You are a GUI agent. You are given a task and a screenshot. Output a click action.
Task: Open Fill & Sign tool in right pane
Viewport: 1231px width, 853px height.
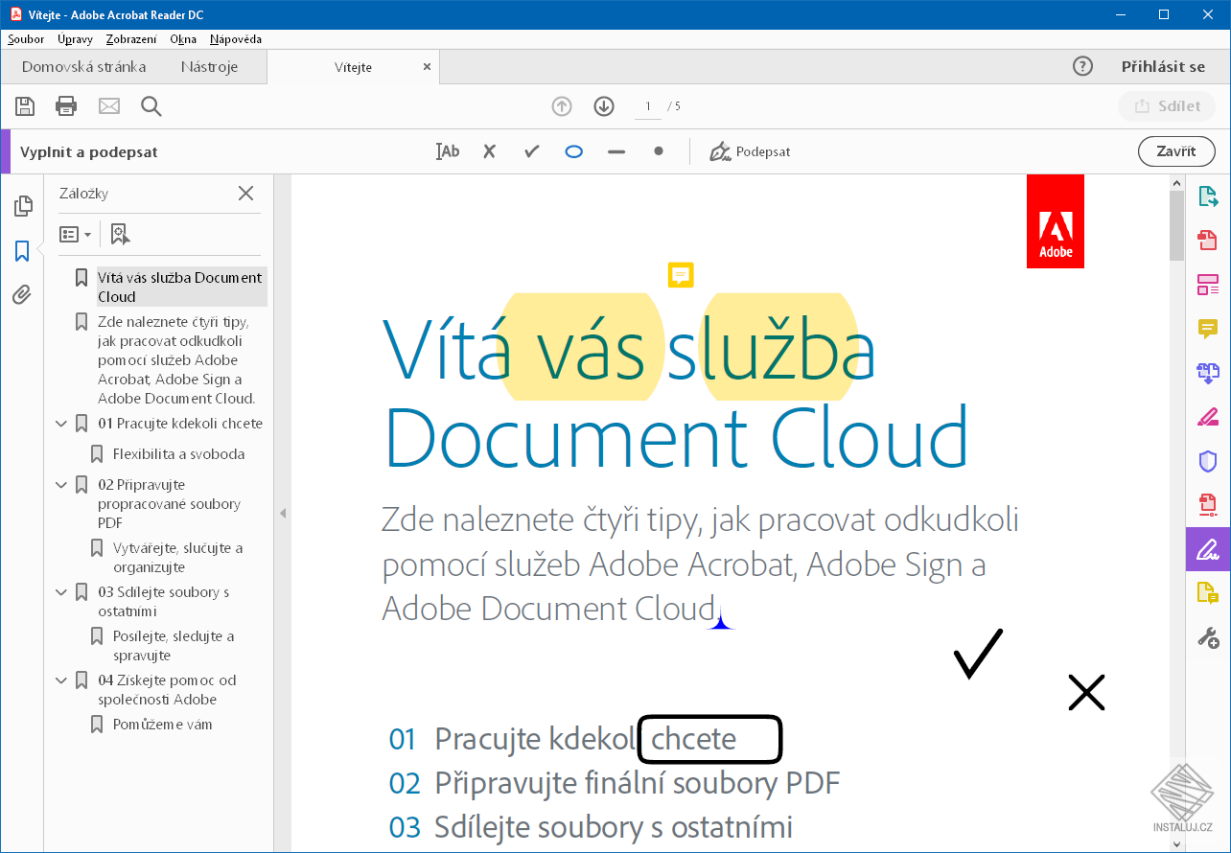tap(1208, 549)
